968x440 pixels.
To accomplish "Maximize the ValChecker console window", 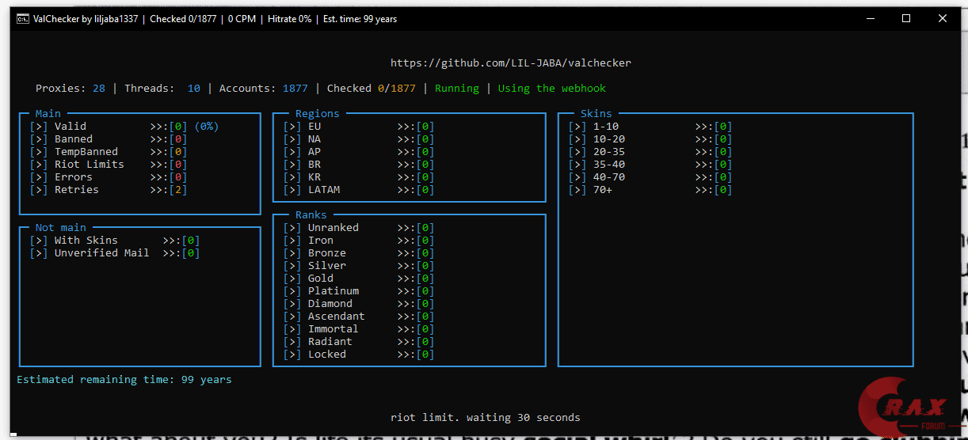I will point(906,19).
